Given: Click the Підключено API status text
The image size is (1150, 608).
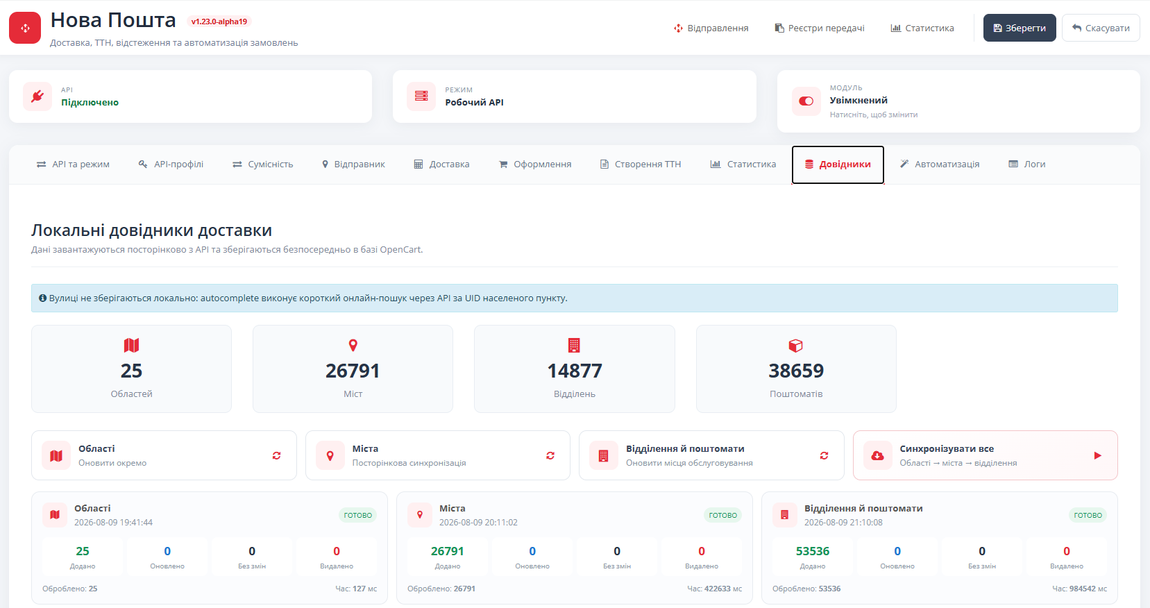Looking at the screenshot, I should click(x=90, y=102).
